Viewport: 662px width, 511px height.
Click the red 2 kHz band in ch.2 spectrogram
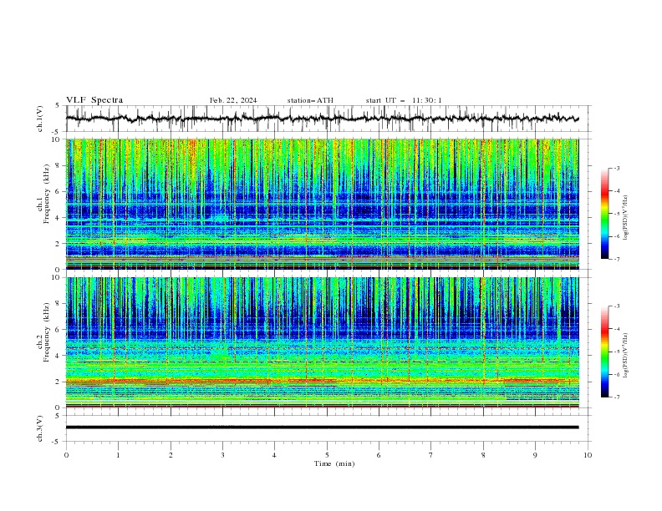click(x=323, y=381)
